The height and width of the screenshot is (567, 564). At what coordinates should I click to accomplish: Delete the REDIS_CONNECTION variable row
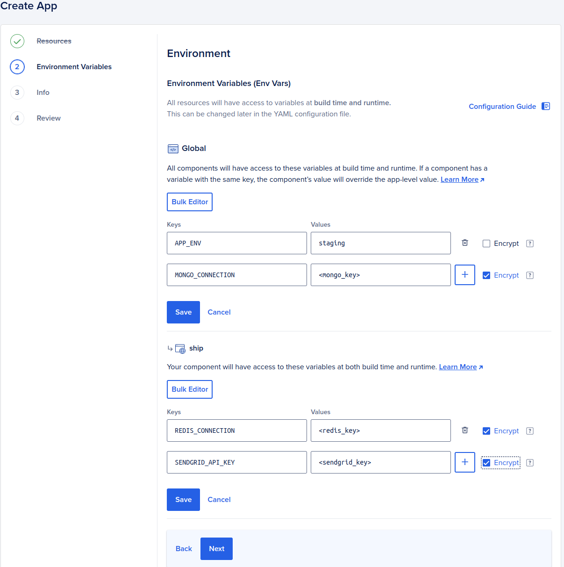(464, 430)
